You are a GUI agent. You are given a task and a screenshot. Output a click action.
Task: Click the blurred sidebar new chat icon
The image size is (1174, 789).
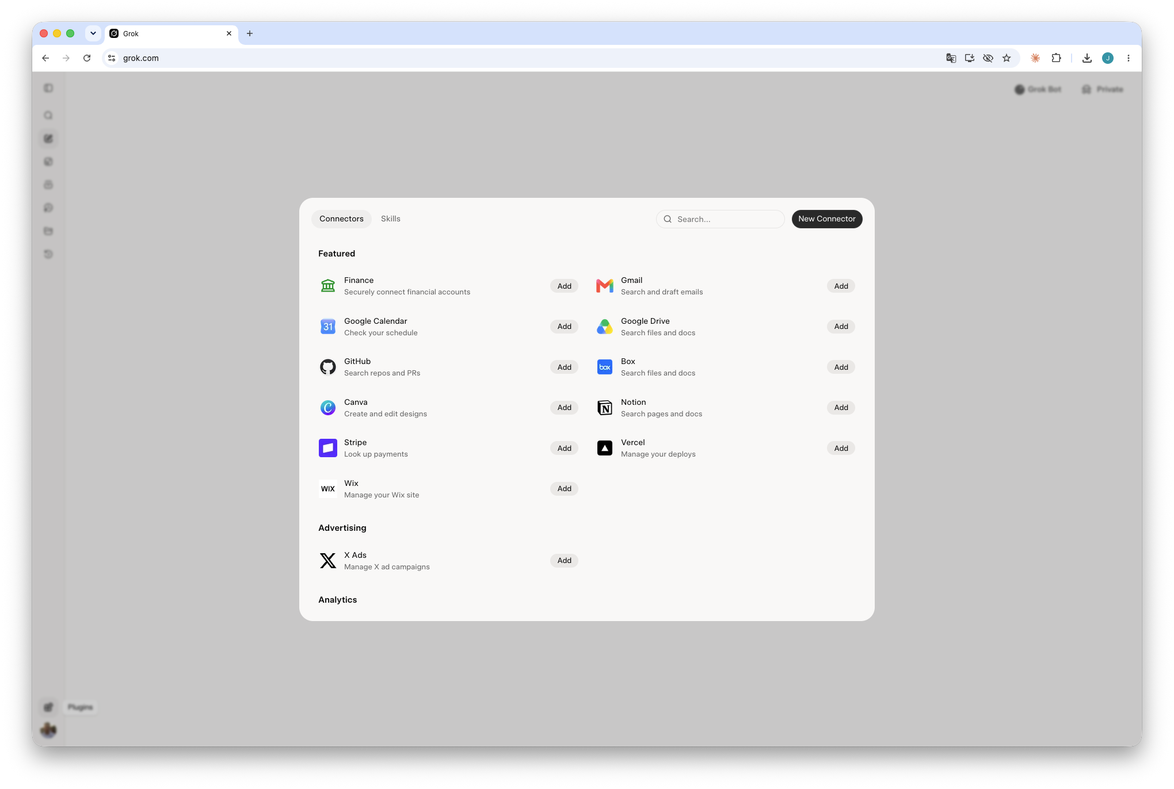pos(48,139)
